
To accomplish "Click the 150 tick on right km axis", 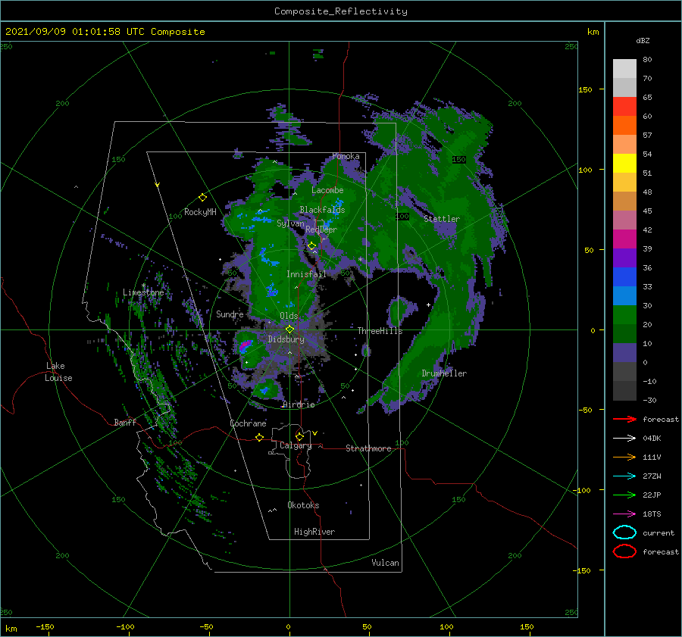I will [x=586, y=89].
